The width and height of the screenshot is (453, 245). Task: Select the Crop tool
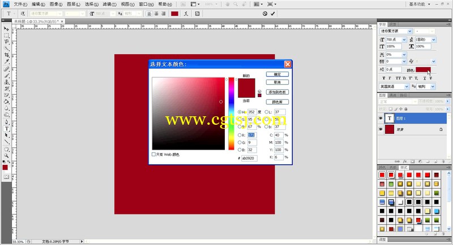(6, 55)
